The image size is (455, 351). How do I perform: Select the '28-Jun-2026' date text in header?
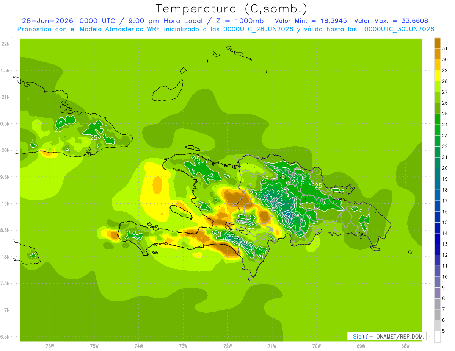pos(47,21)
